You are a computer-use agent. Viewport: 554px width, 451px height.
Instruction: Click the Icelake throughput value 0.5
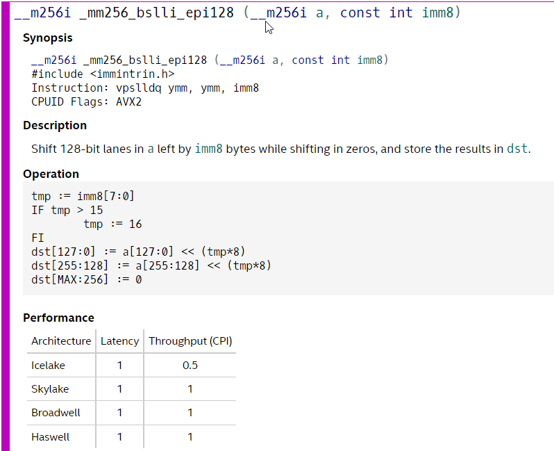[190, 365]
